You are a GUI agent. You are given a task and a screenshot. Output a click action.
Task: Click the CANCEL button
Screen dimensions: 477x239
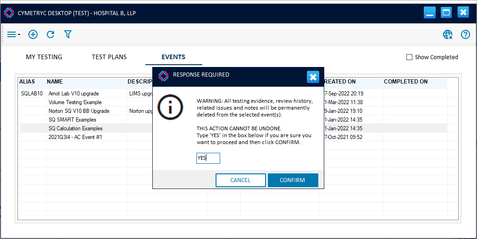click(241, 180)
